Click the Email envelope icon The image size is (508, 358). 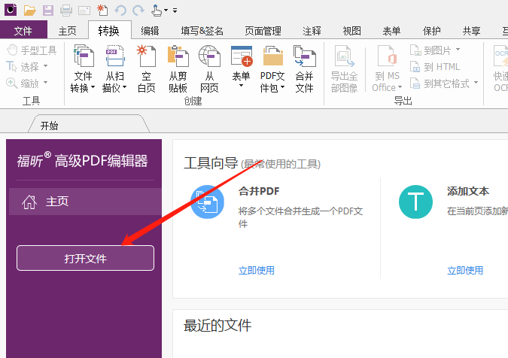[84, 11]
